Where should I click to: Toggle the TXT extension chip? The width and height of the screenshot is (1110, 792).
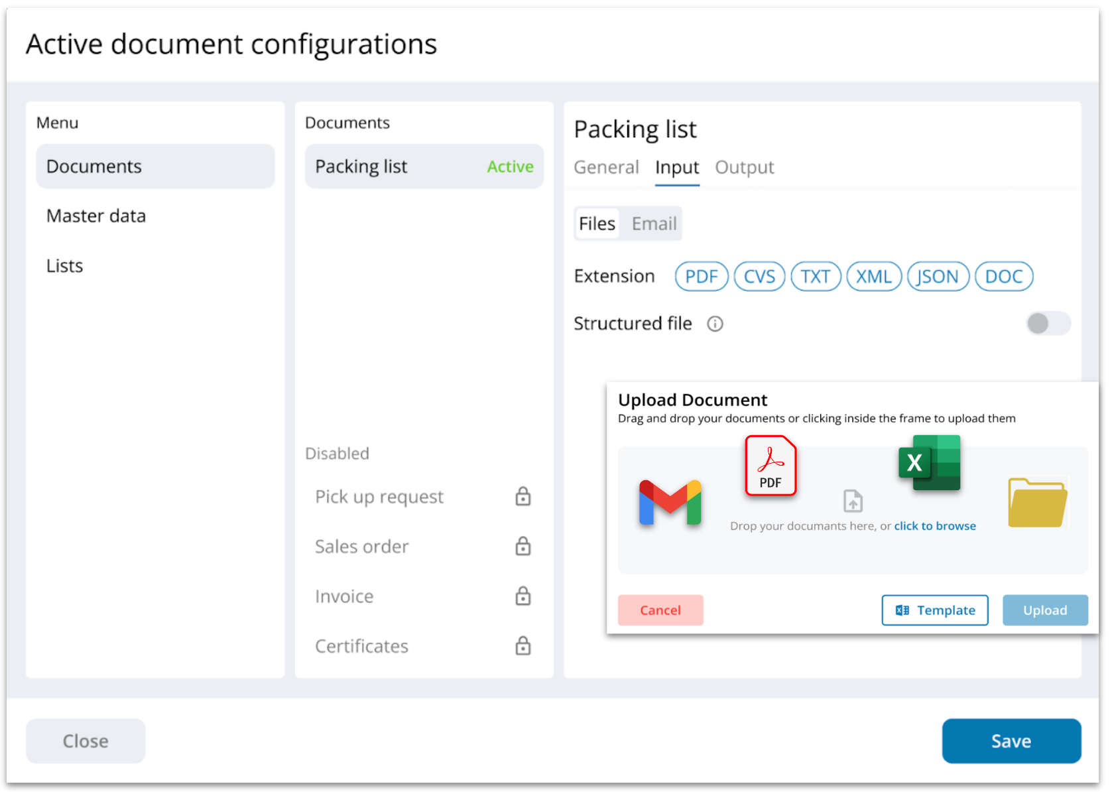tap(816, 277)
